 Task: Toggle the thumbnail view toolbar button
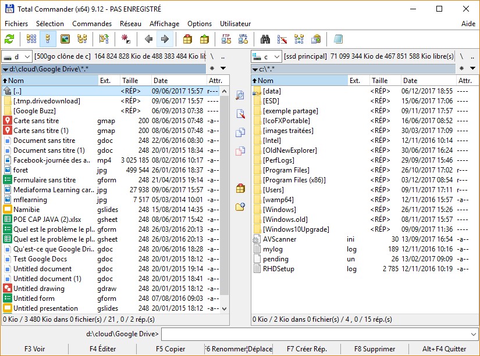(65, 39)
